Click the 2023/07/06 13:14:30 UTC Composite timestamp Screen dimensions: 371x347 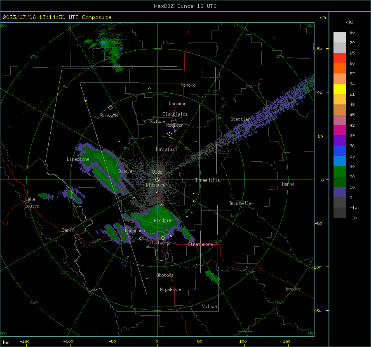tap(57, 17)
